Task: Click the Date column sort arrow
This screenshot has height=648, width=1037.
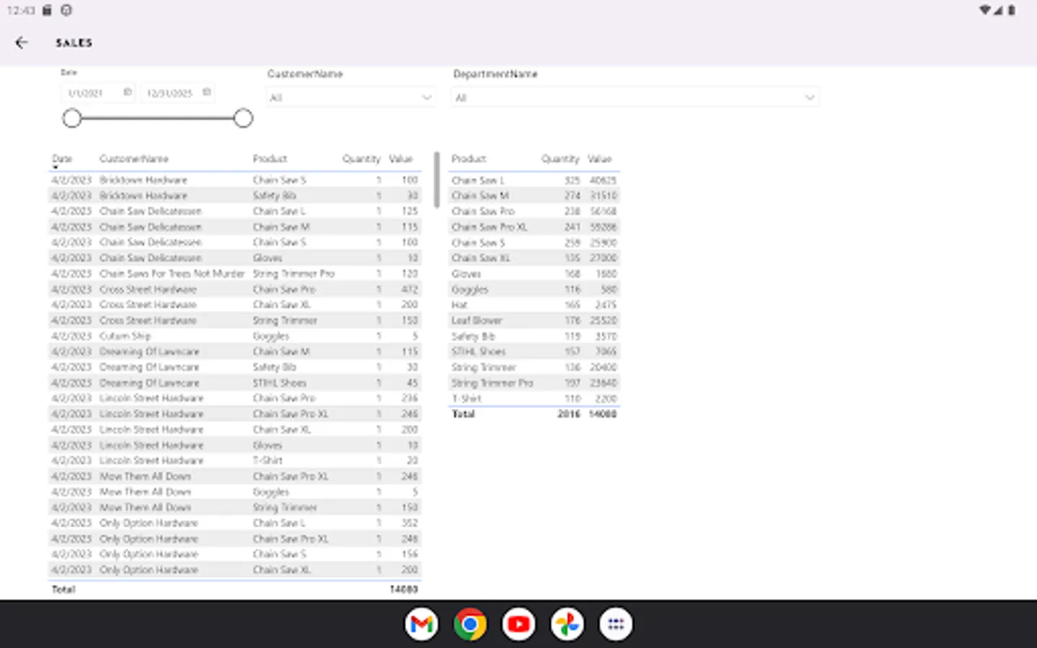Action: (55, 167)
